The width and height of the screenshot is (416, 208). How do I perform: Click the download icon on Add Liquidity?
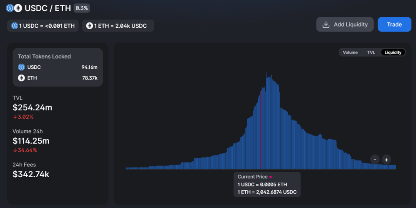pos(326,25)
